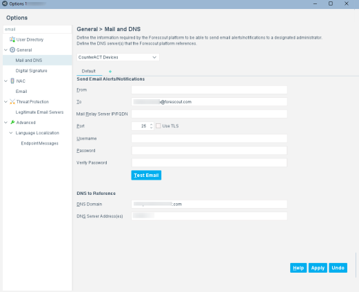Select Mail and DNS in the tree

[x=37, y=60]
